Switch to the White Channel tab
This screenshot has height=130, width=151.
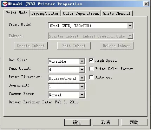point(117,13)
